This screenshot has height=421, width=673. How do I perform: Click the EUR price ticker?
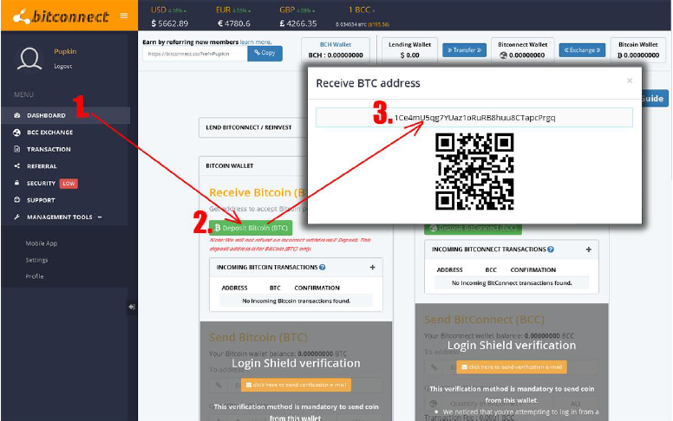[234, 16]
